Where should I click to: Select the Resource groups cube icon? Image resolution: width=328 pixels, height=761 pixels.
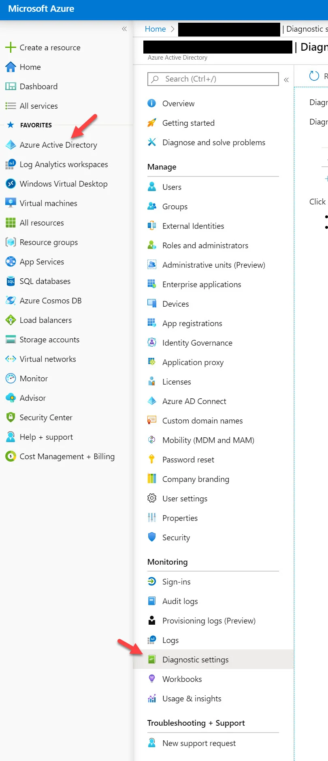click(x=11, y=242)
